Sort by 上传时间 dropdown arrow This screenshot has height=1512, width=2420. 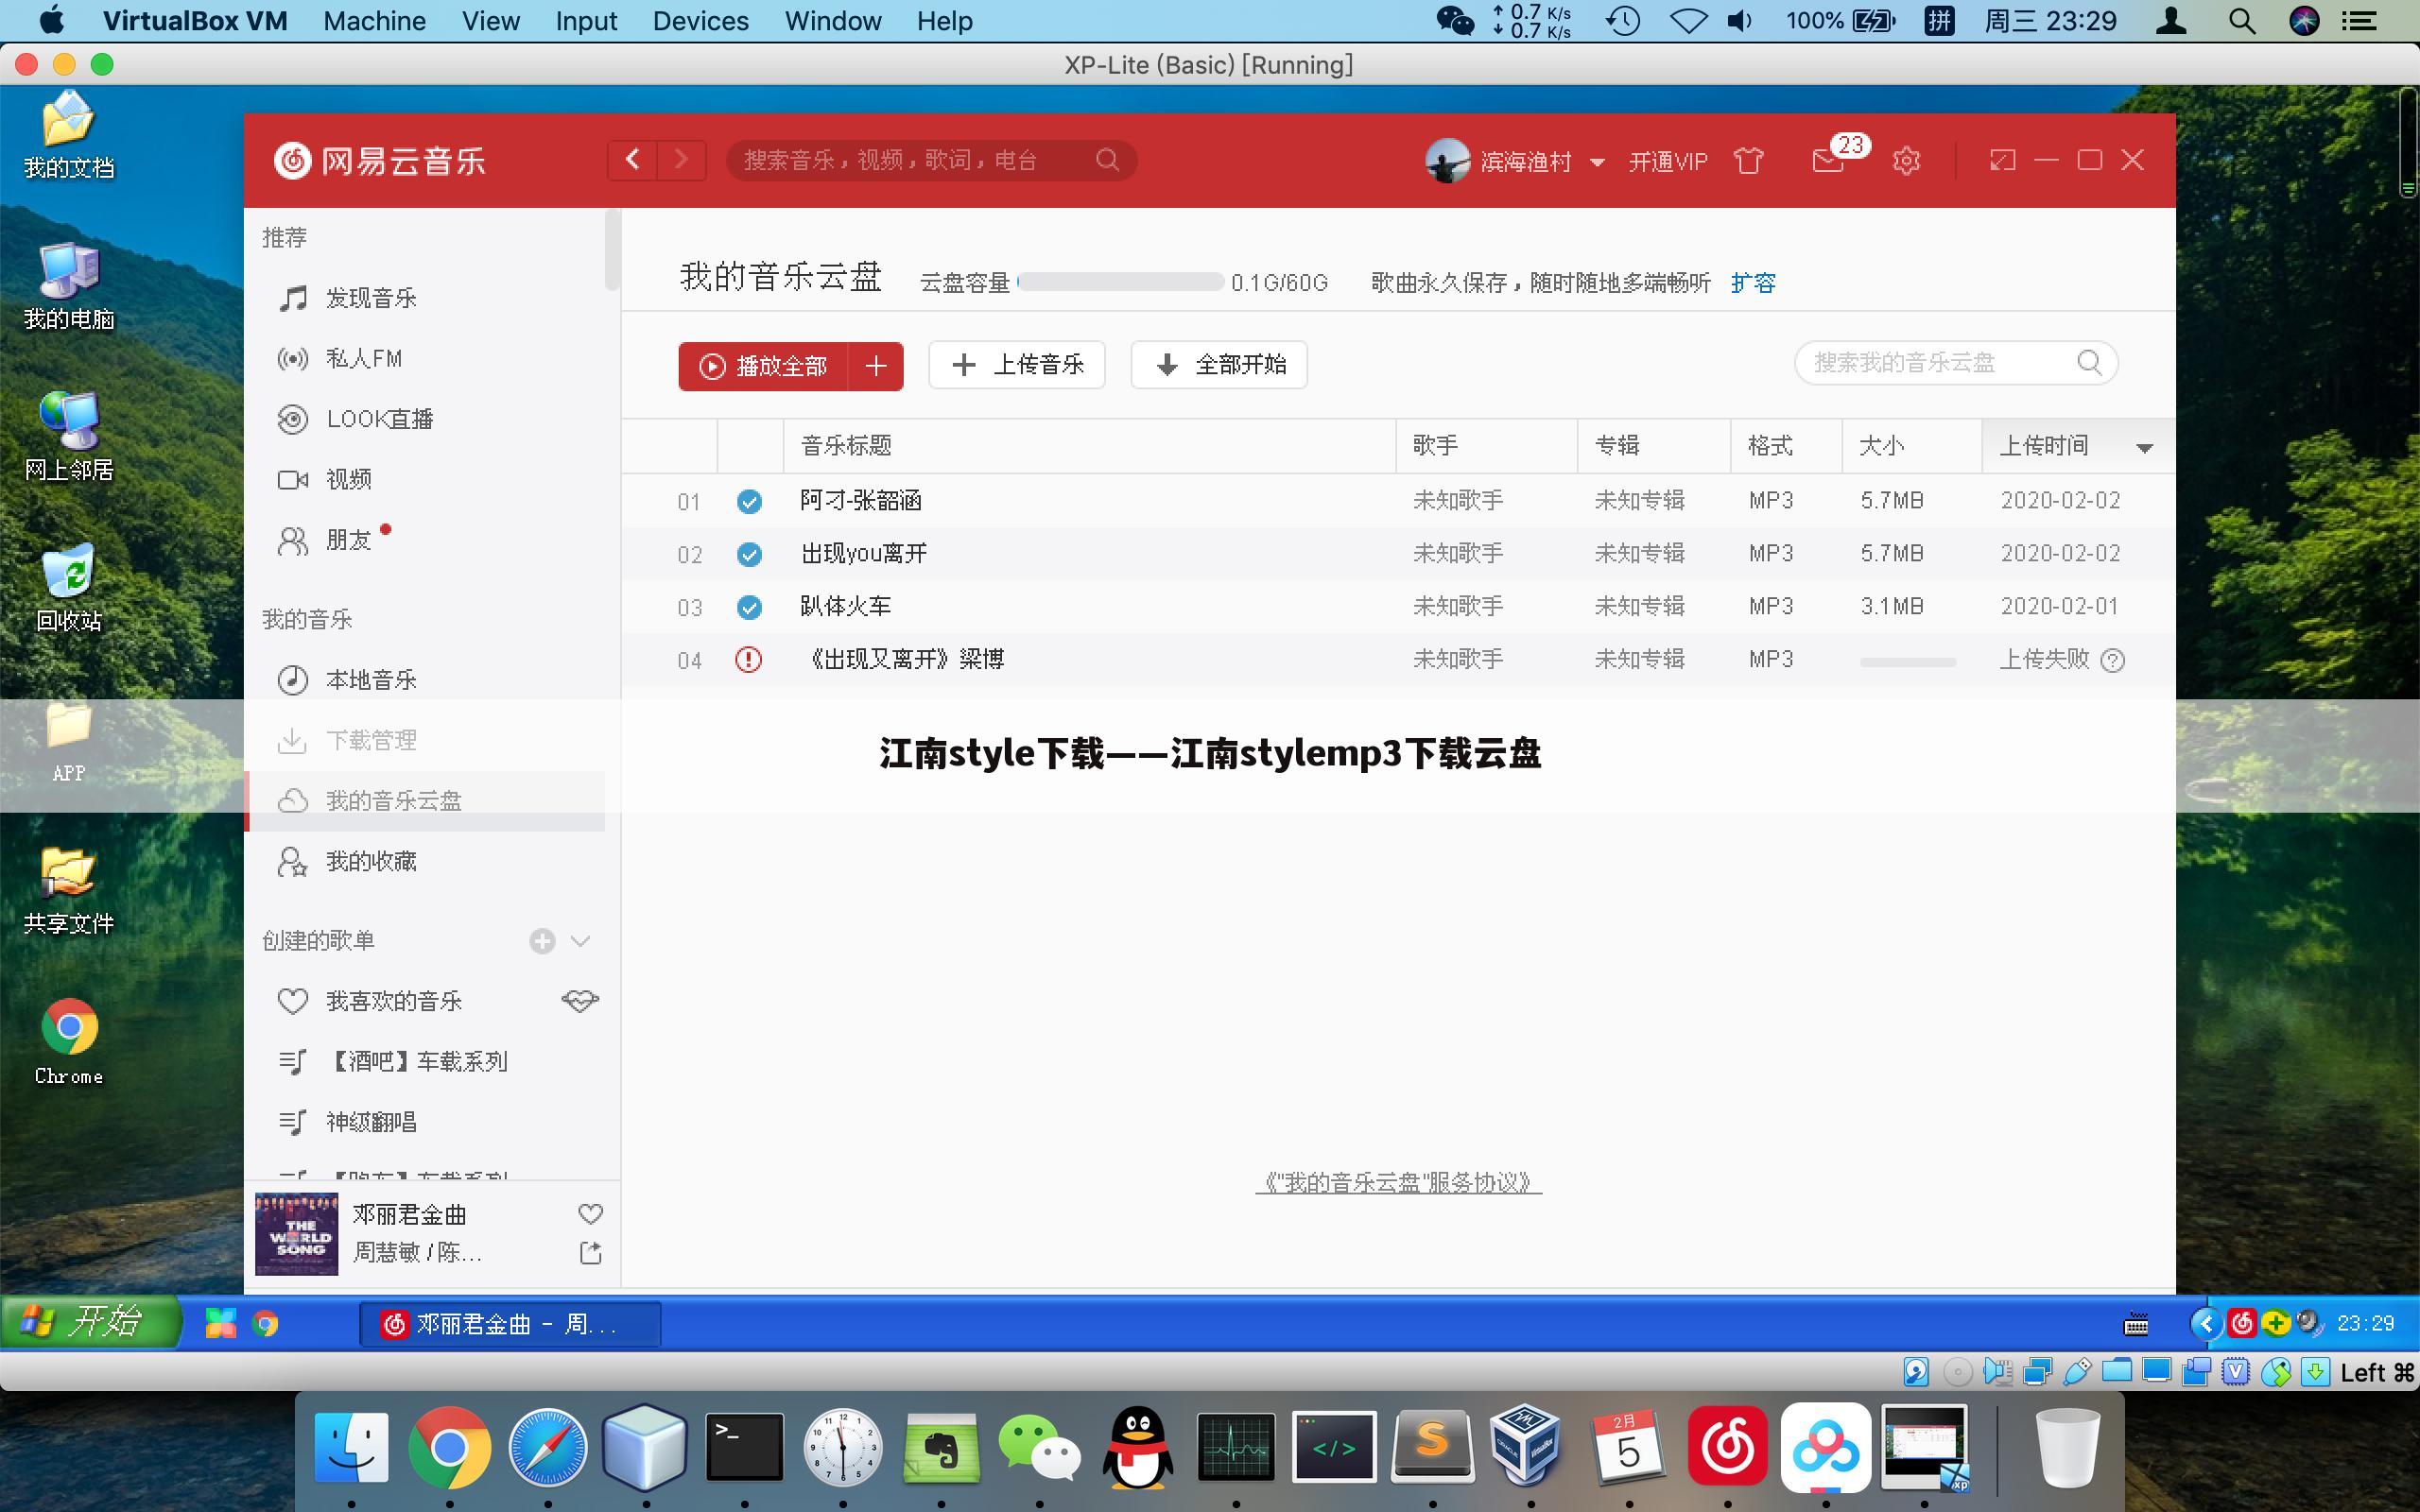pos(2144,448)
